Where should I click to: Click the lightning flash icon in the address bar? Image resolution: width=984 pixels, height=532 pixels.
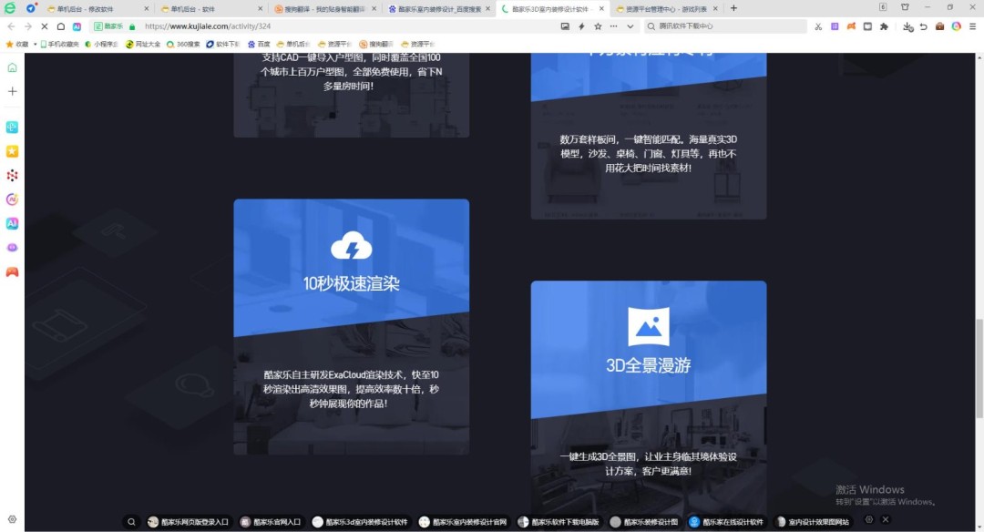coord(580,26)
